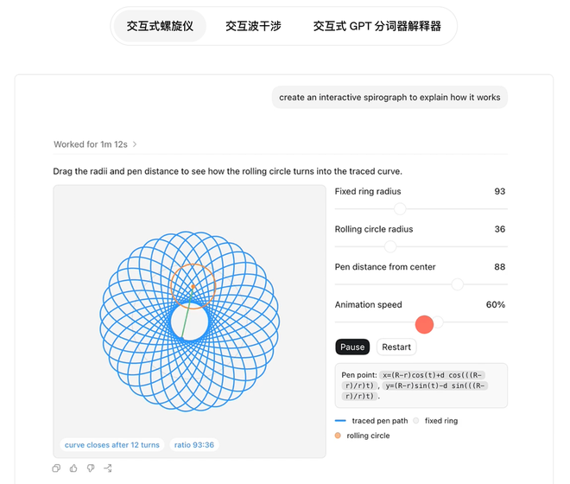The width and height of the screenshot is (570, 484).
Task: Click the rolling circle legend dot
Action: [x=338, y=436]
